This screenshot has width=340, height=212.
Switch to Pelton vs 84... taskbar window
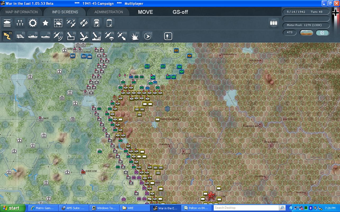click(196, 208)
